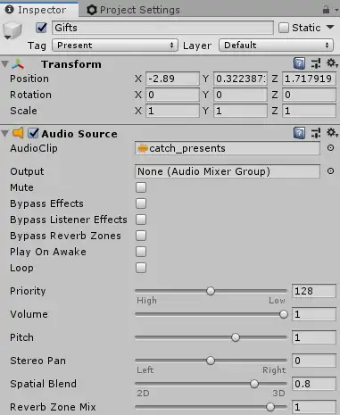The width and height of the screenshot is (340, 415).
Task: Click the Spatial Blend slider handle
Action: [x=254, y=384]
